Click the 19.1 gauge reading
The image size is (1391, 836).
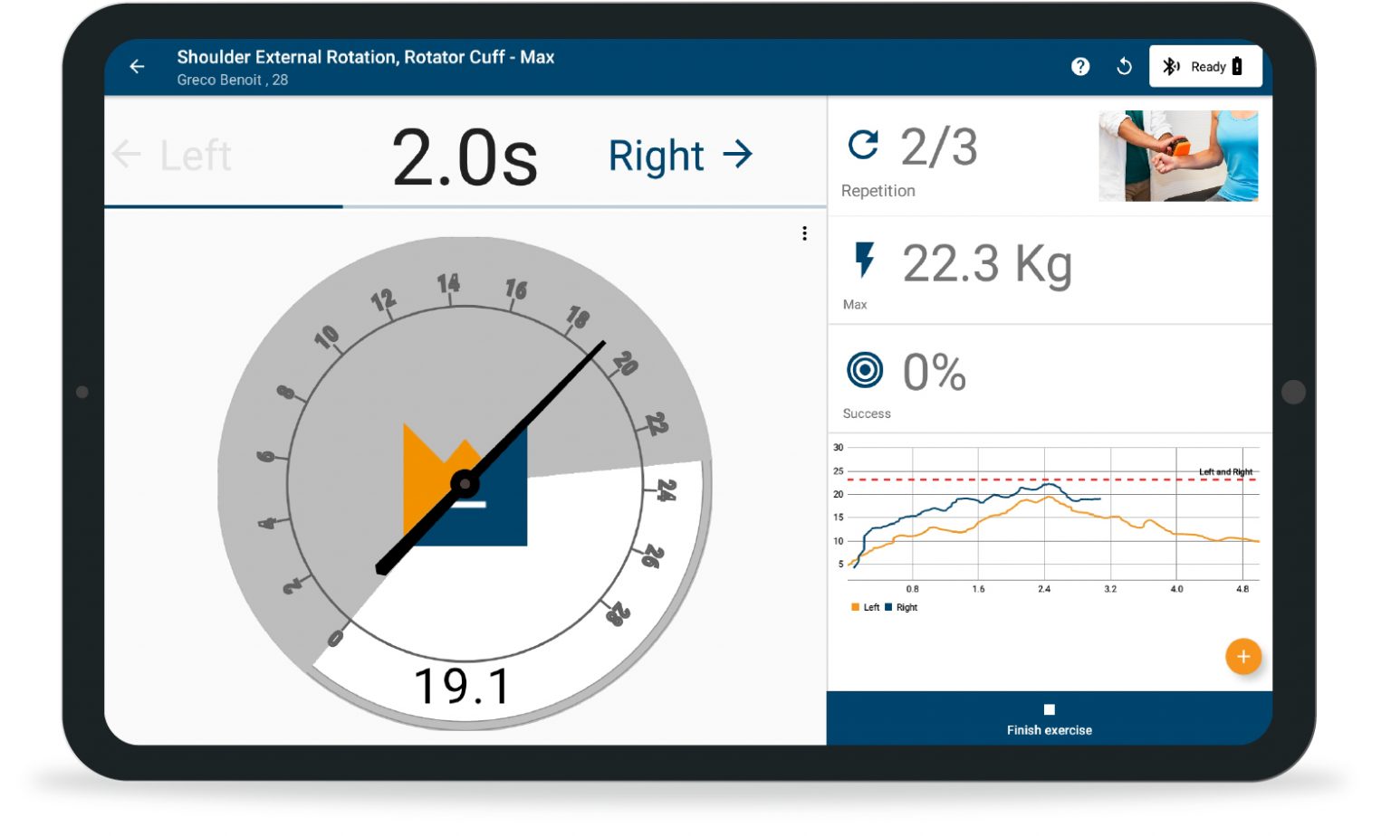(463, 686)
